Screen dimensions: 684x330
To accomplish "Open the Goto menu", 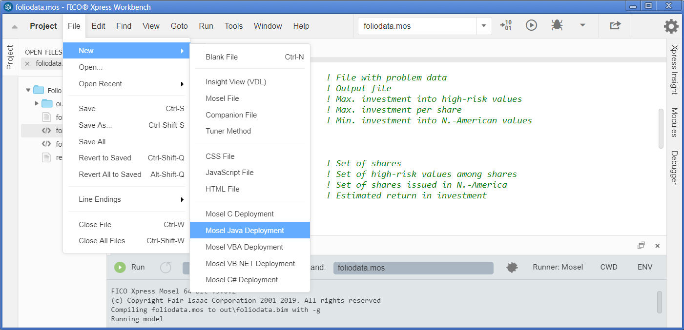I will point(179,26).
